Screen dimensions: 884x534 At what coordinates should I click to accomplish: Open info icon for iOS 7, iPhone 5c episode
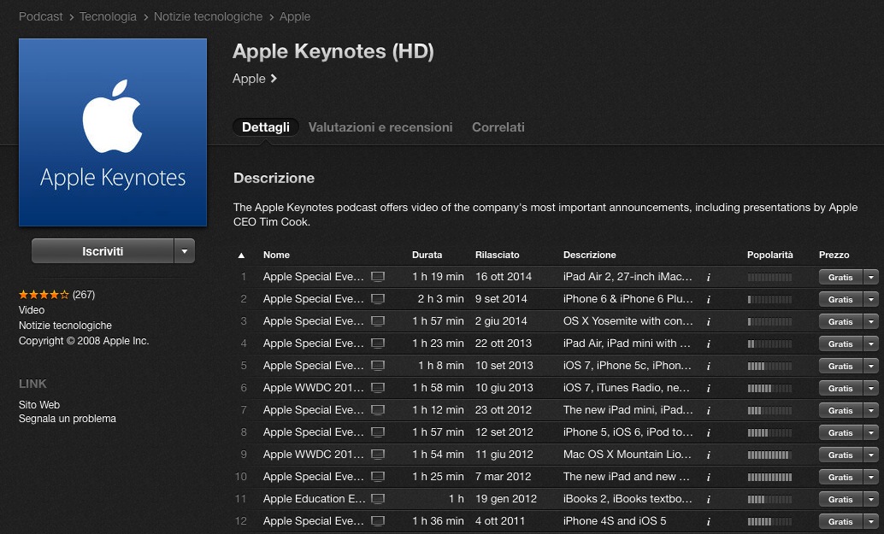pos(709,367)
